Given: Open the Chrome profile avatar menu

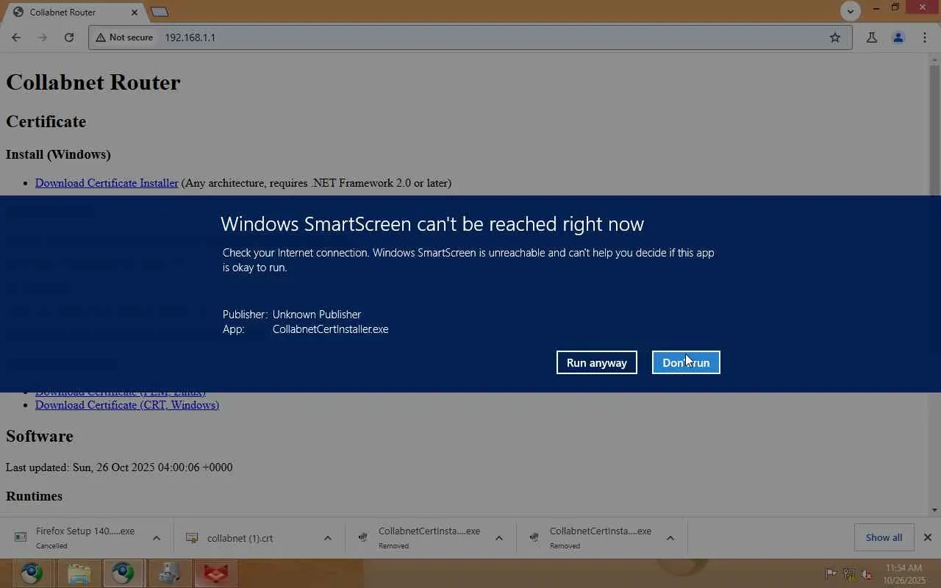Looking at the screenshot, I should (x=898, y=37).
